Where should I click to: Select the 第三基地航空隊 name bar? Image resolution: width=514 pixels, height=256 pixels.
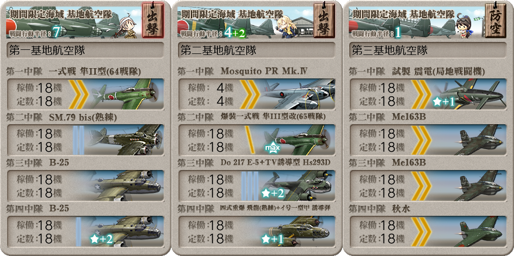click(427, 50)
